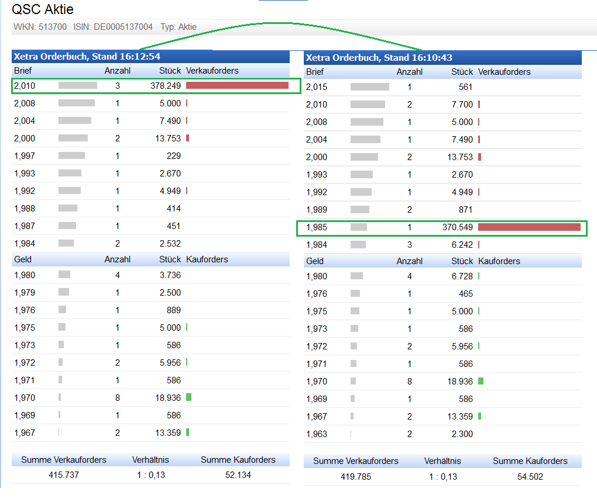Viewport: 597px width, 499px height.
Task: Select Xetra Orderbuch header with Stand 16:10:43
Action: coord(379,58)
